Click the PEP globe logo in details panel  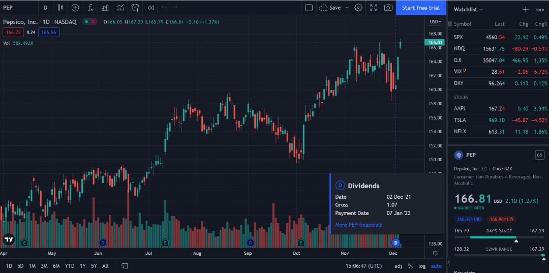click(459, 155)
